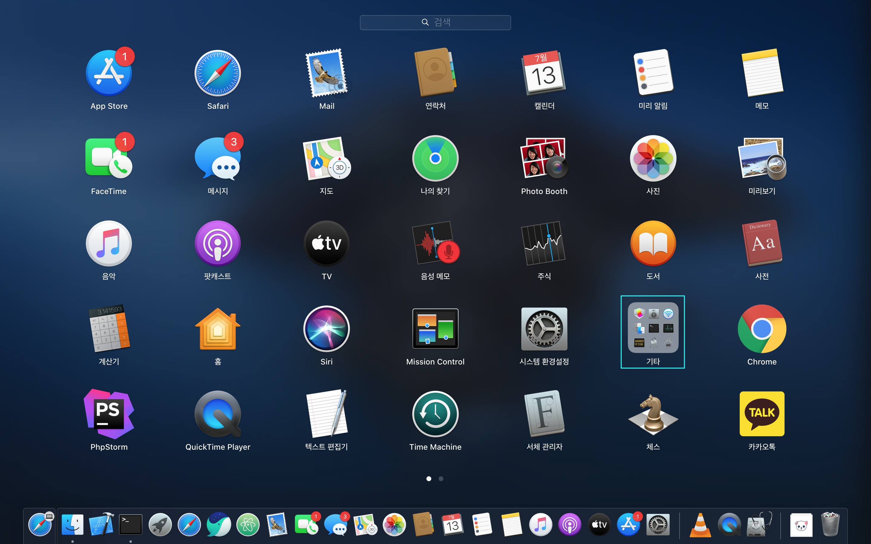
Task: Open 텍스트 편집기 text editor
Action: click(x=326, y=414)
